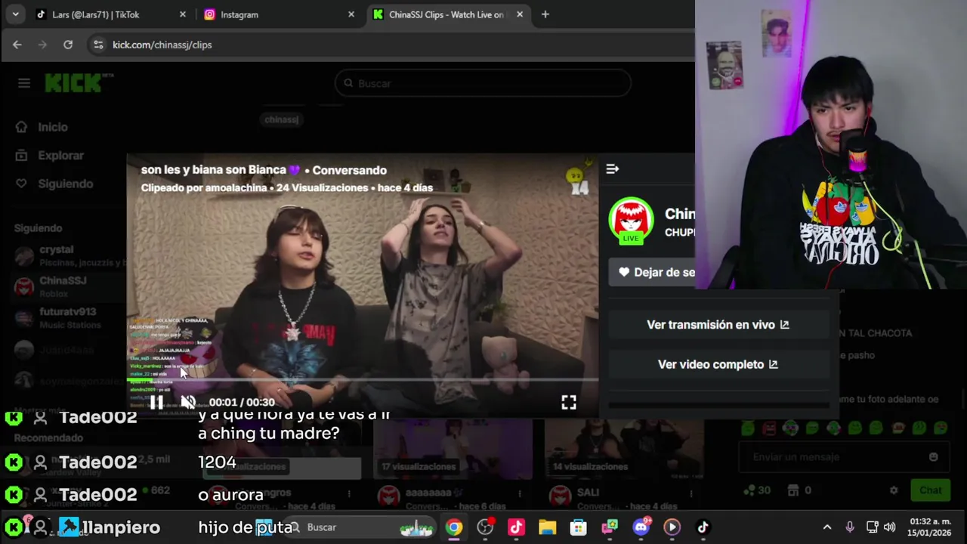
Task: Open the chat emoji picker
Action: pos(934,457)
